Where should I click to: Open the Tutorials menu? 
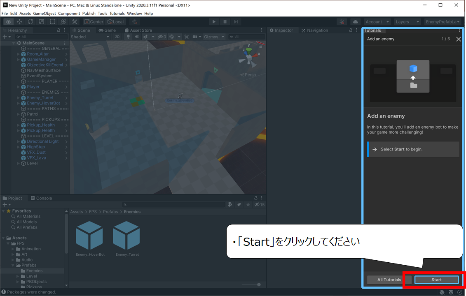coord(117,13)
